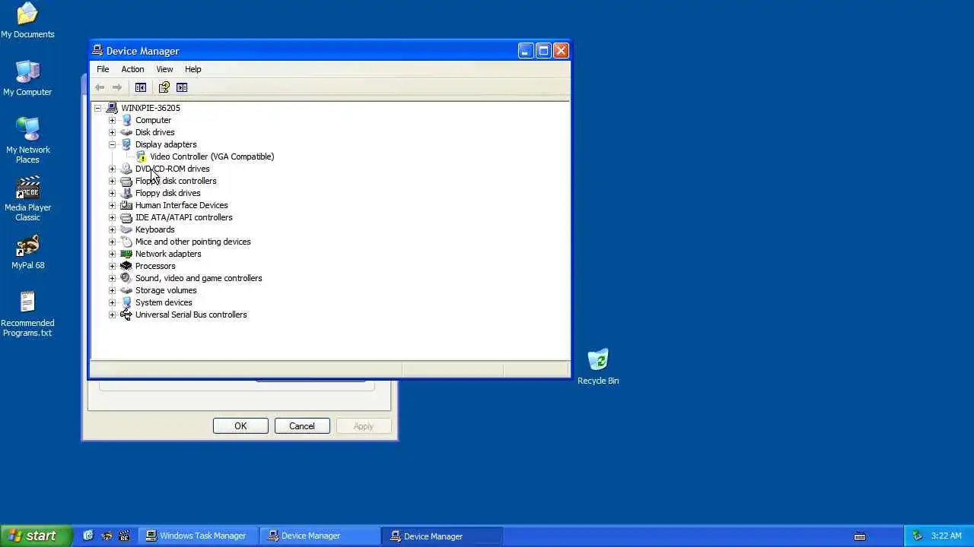Expand the Storage volumes node
The width and height of the screenshot is (974, 547).
(x=112, y=290)
